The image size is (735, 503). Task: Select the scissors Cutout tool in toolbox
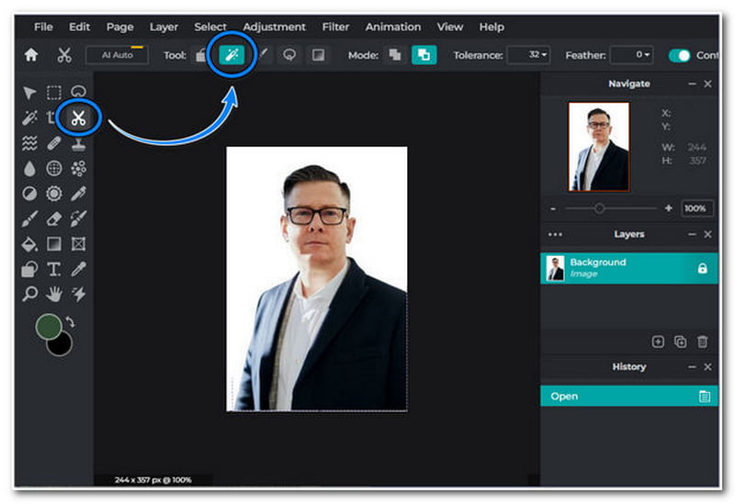[x=78, y=117]
